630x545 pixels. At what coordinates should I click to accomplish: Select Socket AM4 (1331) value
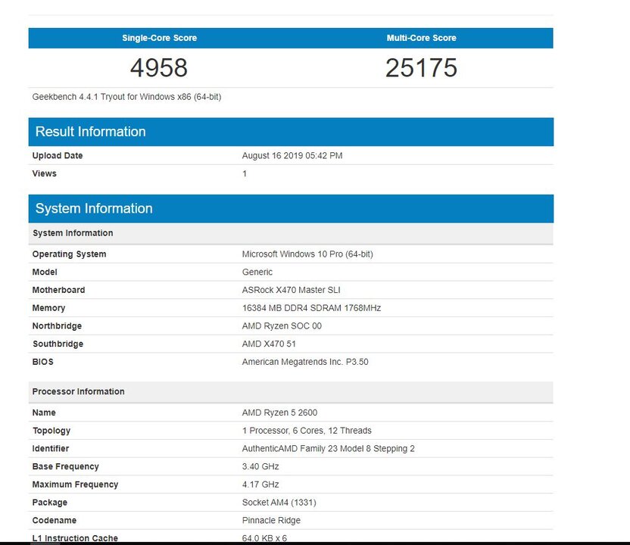tap(279, 503)
